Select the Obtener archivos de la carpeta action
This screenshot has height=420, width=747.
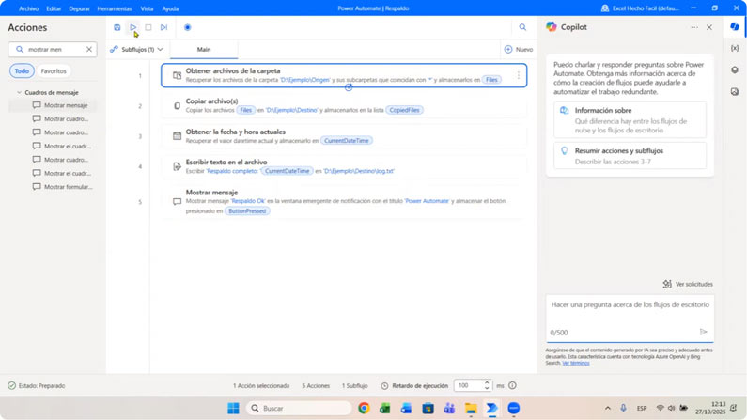[344, 75]
